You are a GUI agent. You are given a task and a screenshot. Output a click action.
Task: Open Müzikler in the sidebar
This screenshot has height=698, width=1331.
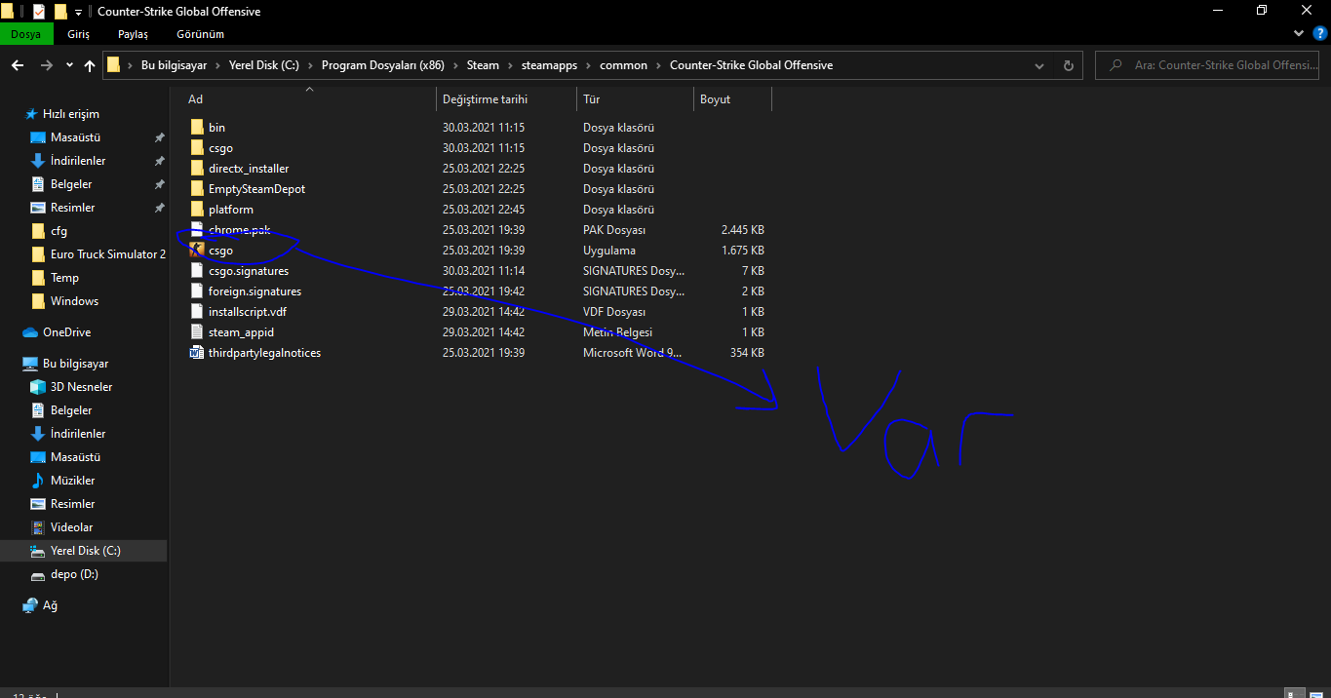click(72, 481)
